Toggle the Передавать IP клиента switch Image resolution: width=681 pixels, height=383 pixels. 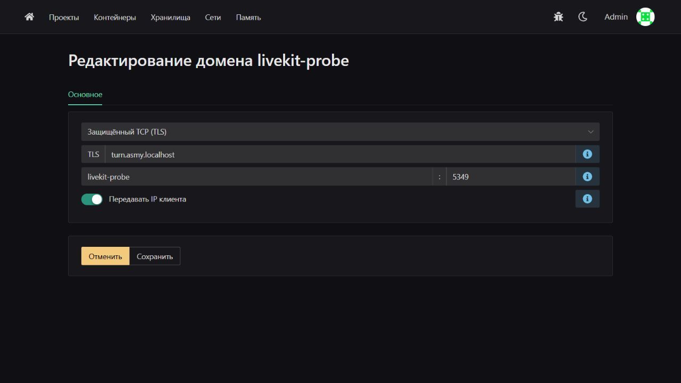click(x=92, y=199)
